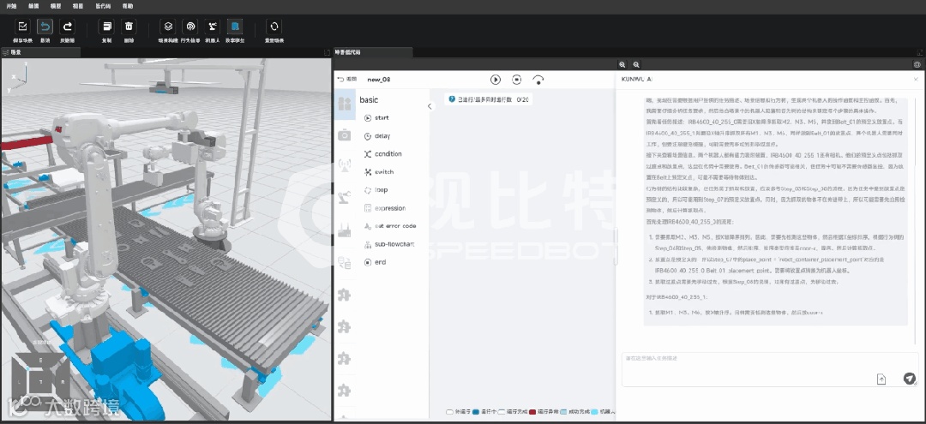The height and width of the screenshot is (424, 926).
Task: Click the red run-error legend swatch
Action: (x=532, y=412)
